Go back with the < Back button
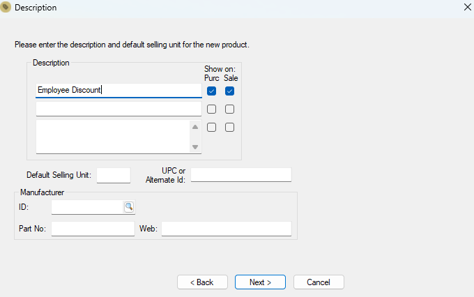Image resolution: width=474 pixels, height=297 pixels. [202, 282]
